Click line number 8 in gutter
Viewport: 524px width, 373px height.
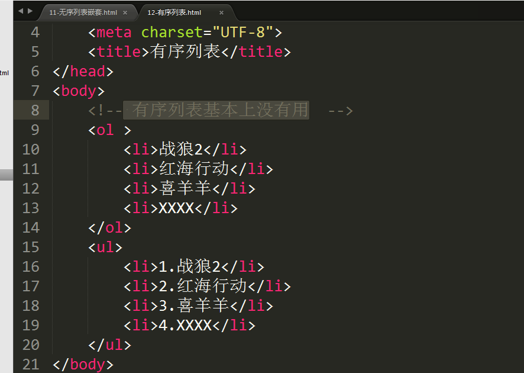click(35, 110)
